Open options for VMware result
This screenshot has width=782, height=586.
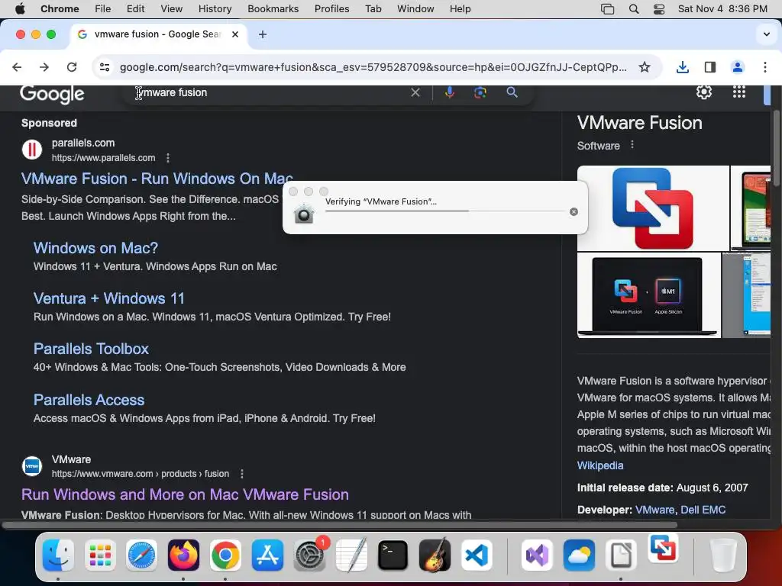point(242,474)
